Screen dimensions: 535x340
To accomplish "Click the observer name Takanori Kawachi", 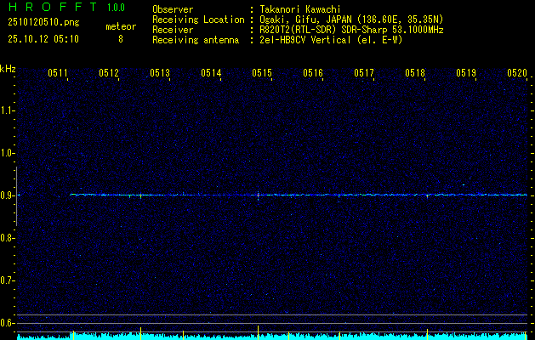I will tap(300, 9).
